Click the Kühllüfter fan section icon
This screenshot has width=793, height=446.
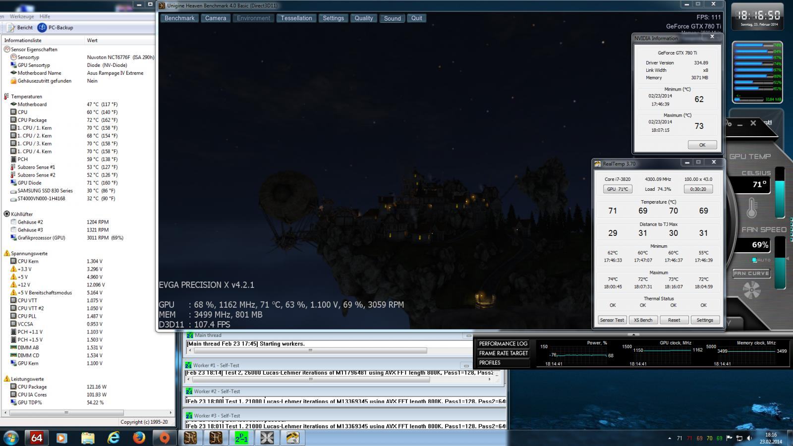(7, 214)
